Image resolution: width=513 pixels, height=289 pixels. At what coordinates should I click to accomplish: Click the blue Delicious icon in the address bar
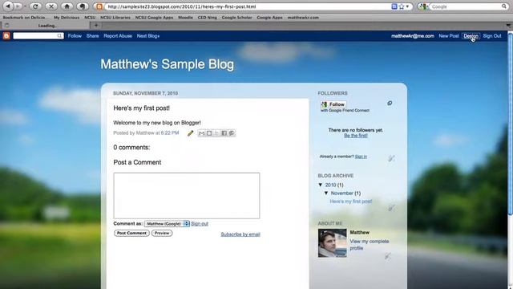point(394,6)
